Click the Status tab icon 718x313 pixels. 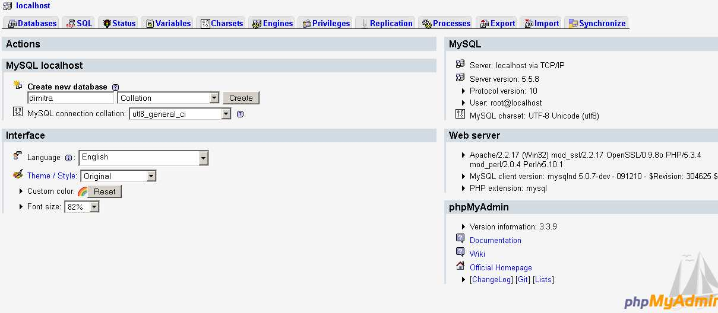pyautogui.click(x=107, y=24)
